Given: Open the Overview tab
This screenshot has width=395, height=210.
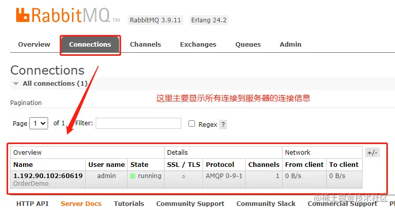Looking at the screenshot, I should pyautogui.click(x=34, y=45).
